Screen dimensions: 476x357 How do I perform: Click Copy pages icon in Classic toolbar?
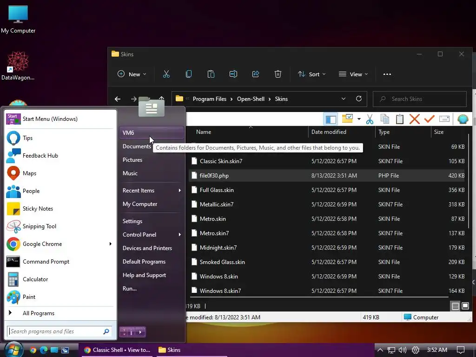coord(384,119)
